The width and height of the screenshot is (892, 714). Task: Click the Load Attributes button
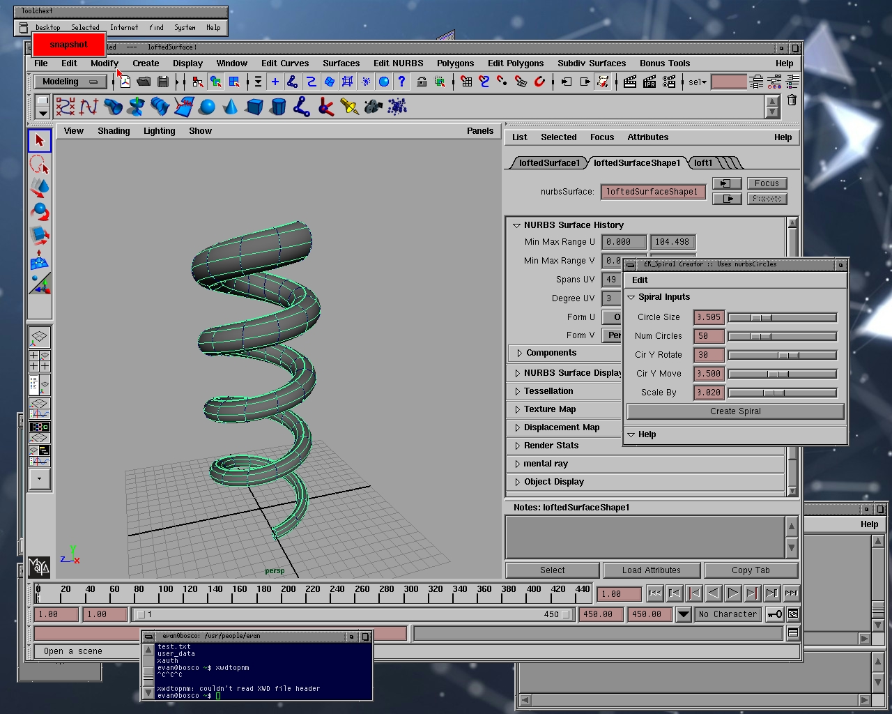coord(651,570)
